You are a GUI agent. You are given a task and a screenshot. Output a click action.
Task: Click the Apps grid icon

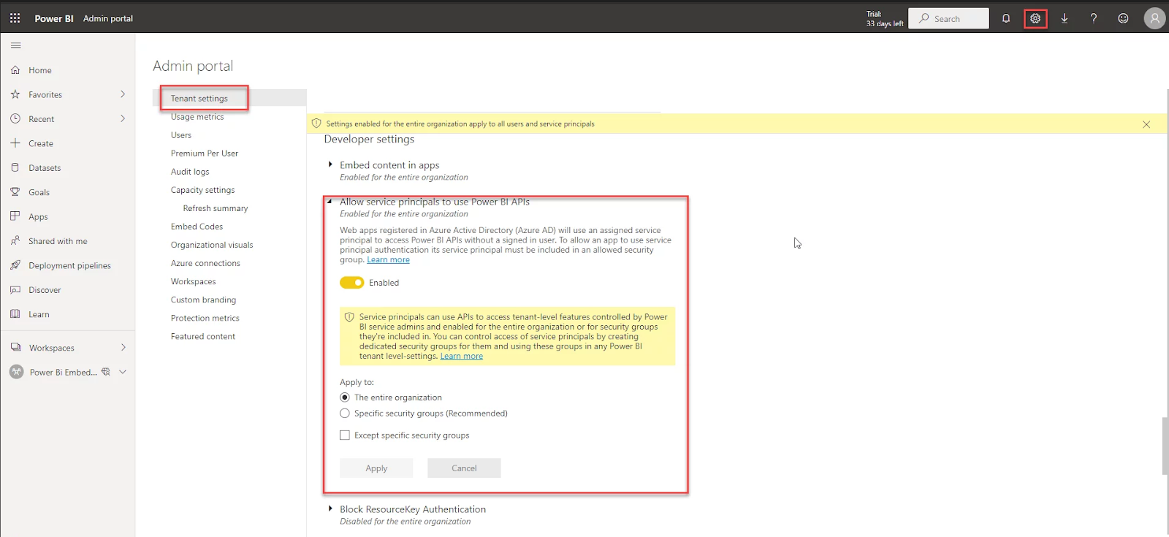pos(15,216)
